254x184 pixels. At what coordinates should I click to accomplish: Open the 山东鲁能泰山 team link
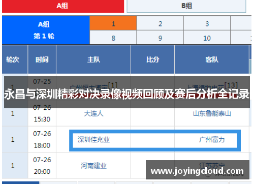click(212, 113)
